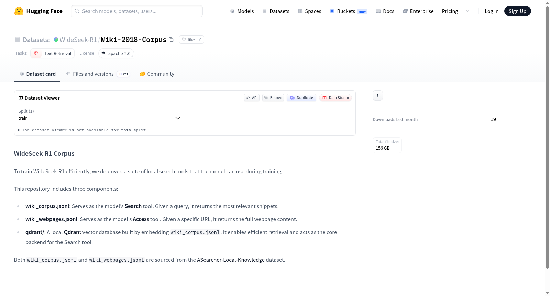Open Spaces in the top navigation
This screenshot has width=550, height=296.
click(309, 11)
